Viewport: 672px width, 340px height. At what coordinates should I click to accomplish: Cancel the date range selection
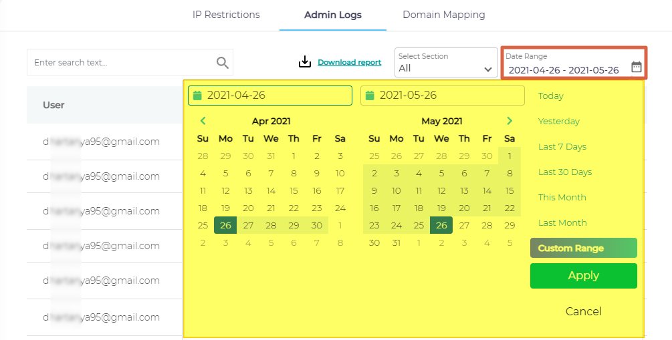pyautogui.click(x=583, y=311)
